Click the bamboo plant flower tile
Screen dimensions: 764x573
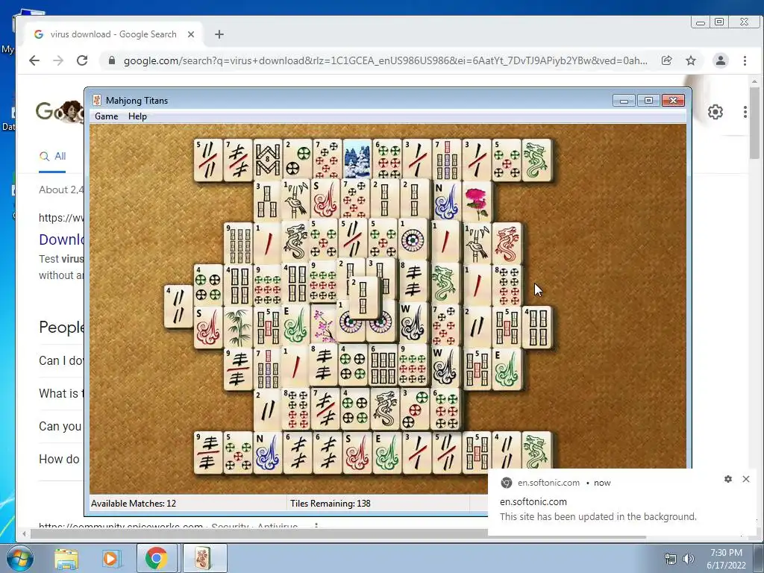238,327
